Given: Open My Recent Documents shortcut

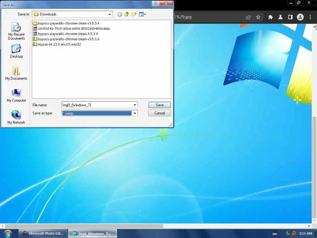Looking at the screenshot, I should (x=16, y=31).
